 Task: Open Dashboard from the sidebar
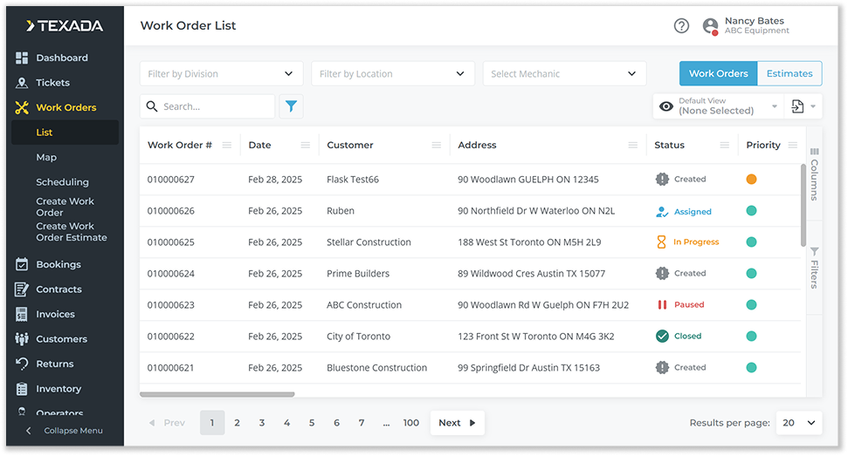pos(61,58)
